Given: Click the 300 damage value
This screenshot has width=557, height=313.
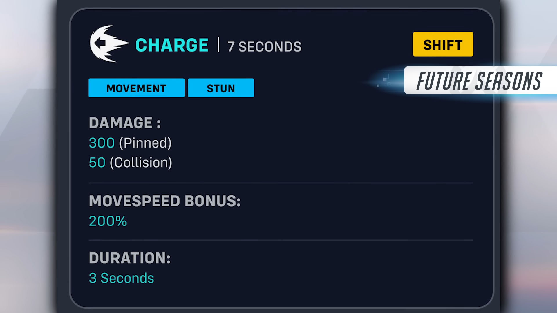Looking at the screenshot, I should (x=102, y=143).
